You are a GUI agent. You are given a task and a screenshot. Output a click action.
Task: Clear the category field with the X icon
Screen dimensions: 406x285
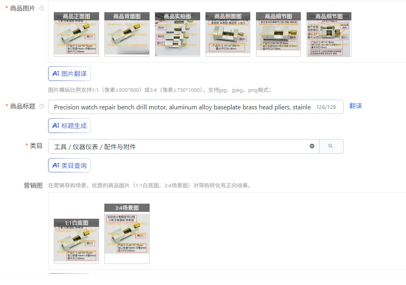(x=312, y=146)
